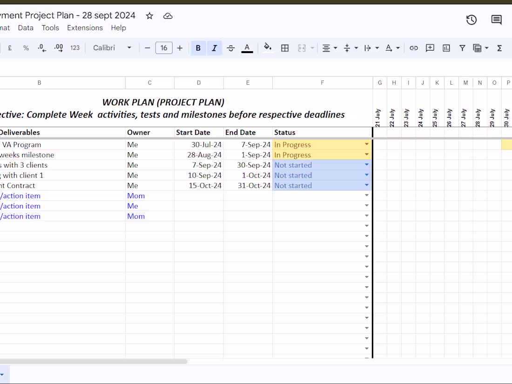
Task: Star this spreadsheet
Action: [x=149, y=15]
